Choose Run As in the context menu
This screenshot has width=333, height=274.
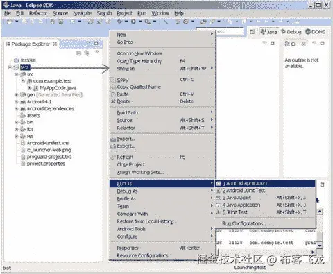162,184
